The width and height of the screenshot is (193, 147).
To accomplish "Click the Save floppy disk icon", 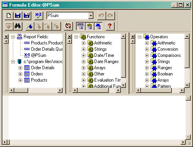I will (18, 16).
